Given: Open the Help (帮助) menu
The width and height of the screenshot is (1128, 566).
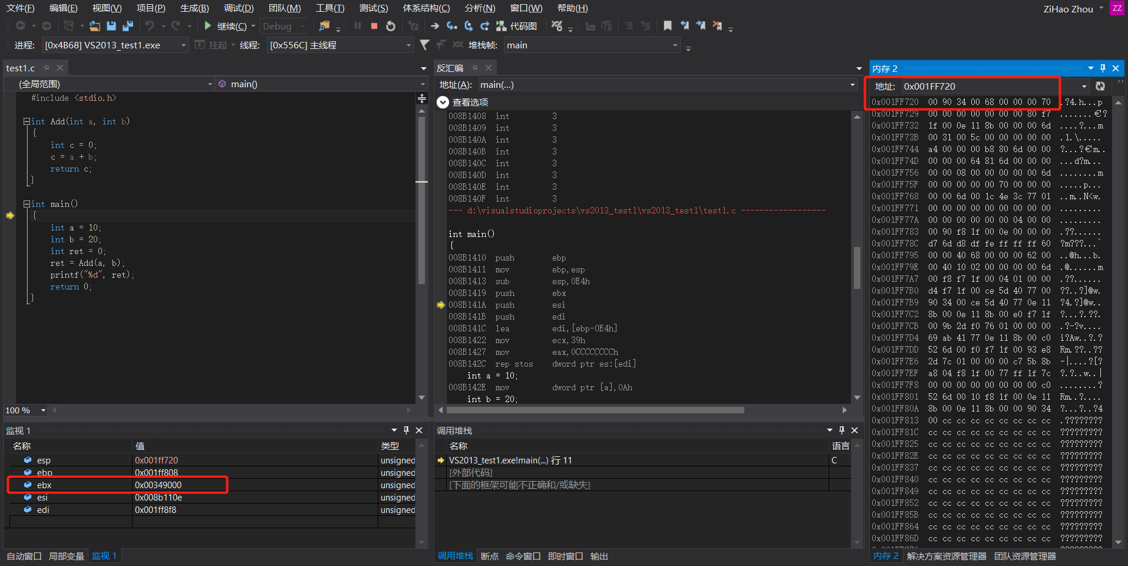Looking at the screenshot, I should click(572, 8).
